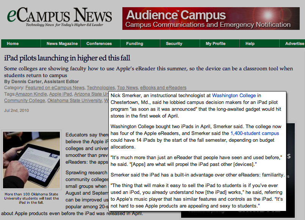Select the Oklahoma State University tag
The image size is (305, 220).
click(74, 101)
